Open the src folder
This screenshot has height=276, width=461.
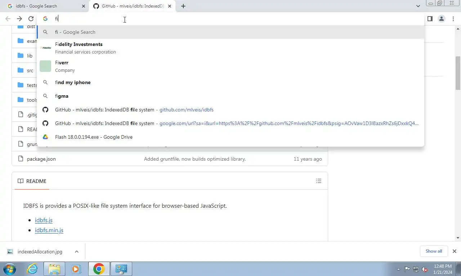[x=30, y=70]
